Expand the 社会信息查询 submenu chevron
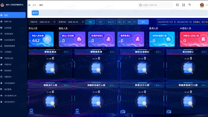 tap(22, 40)
